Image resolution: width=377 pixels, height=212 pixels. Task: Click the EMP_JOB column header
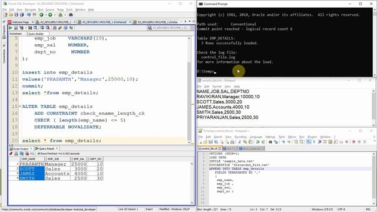tap(57, 159)
